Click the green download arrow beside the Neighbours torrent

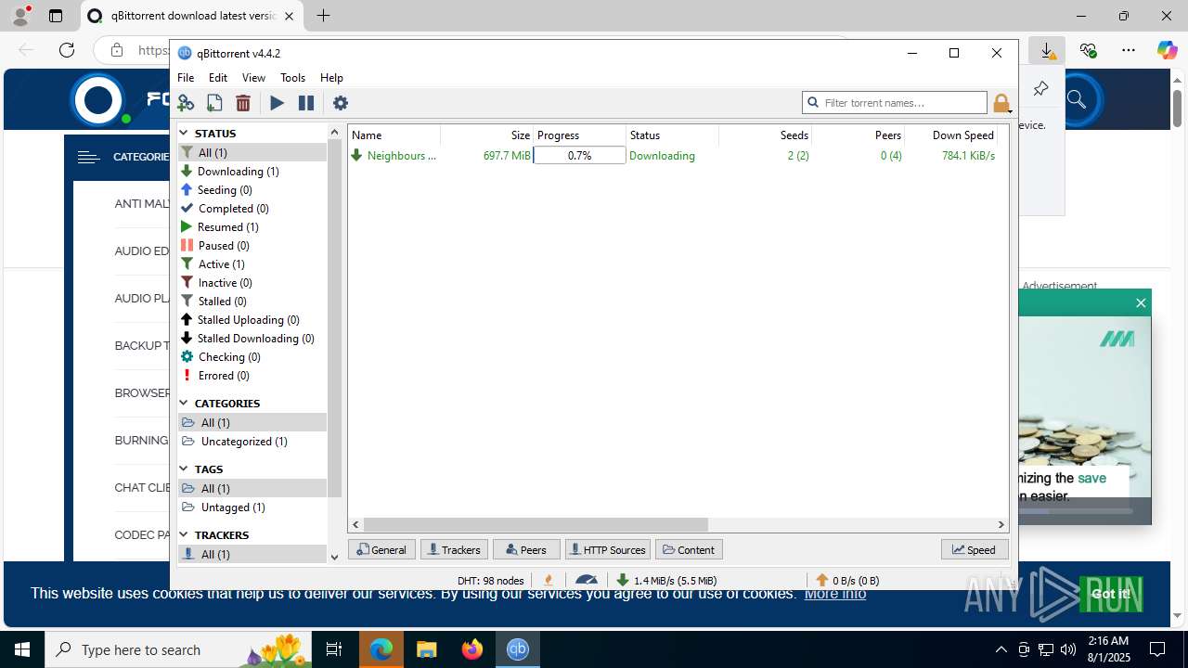[x=356, y=156]
